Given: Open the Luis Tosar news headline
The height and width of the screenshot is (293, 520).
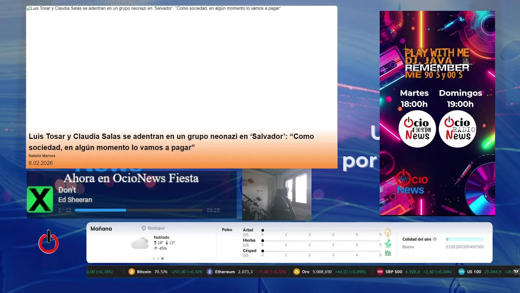Looking at the screenshot, I should [171, 142].
